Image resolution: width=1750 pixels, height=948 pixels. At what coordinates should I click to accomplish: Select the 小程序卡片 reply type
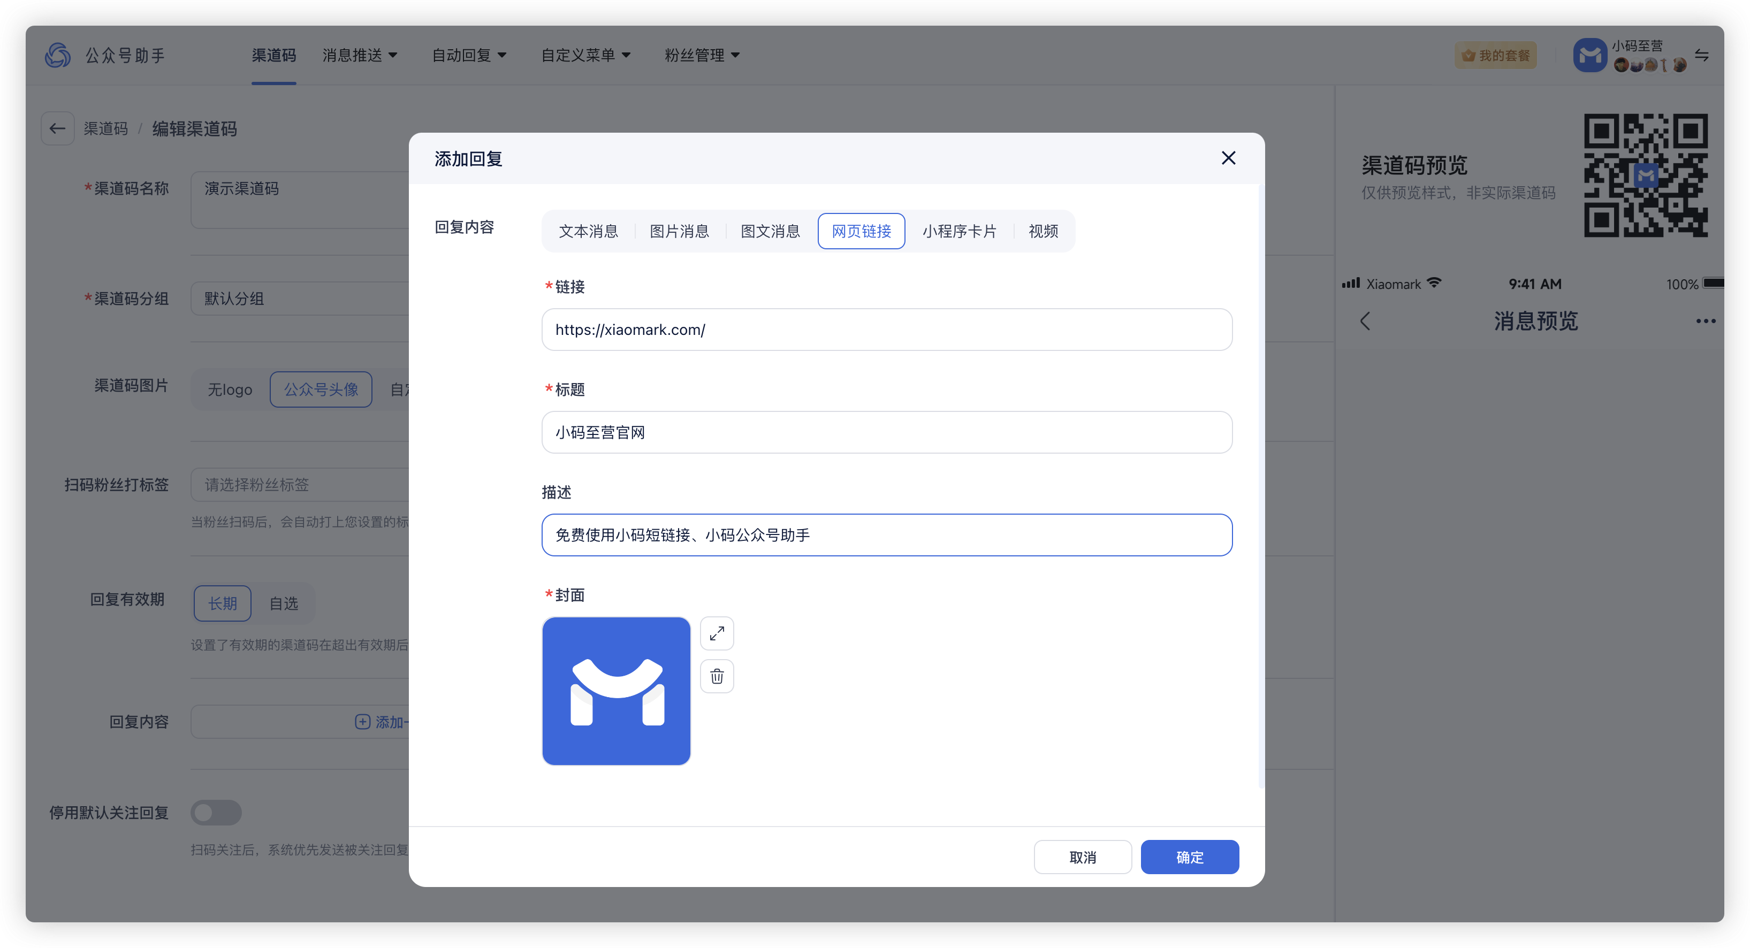[959, 231]
